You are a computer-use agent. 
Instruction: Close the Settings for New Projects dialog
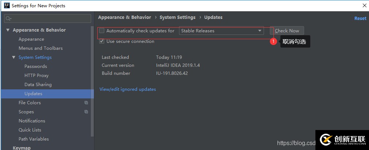[x=364, y=5]
